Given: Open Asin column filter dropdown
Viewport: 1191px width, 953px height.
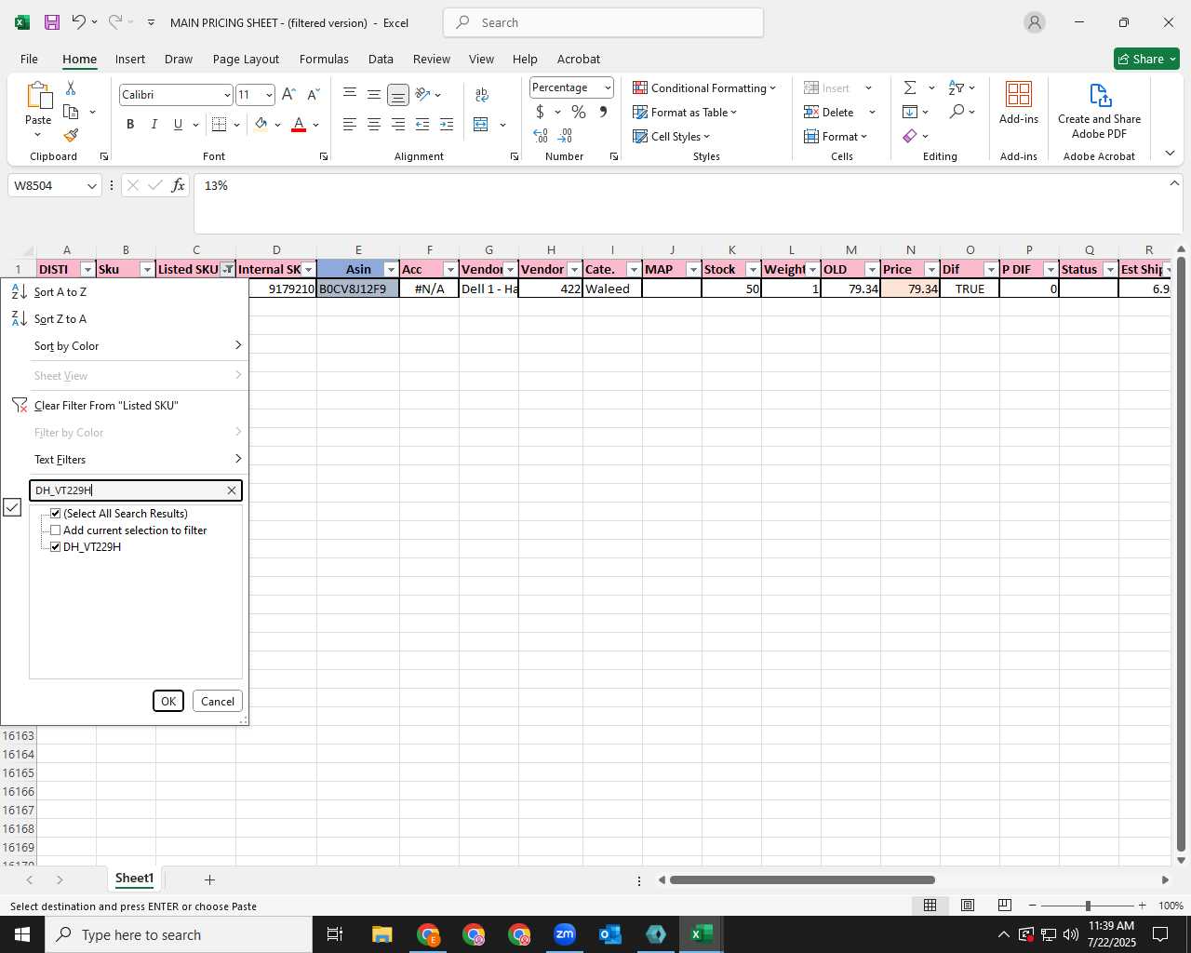Looking at the screenshot, I should pos(391,270).
